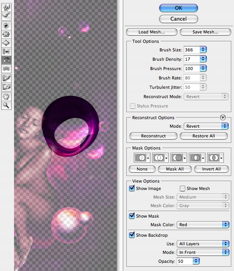Enable the Show Mesh checkbox

[x=183, y=188]
